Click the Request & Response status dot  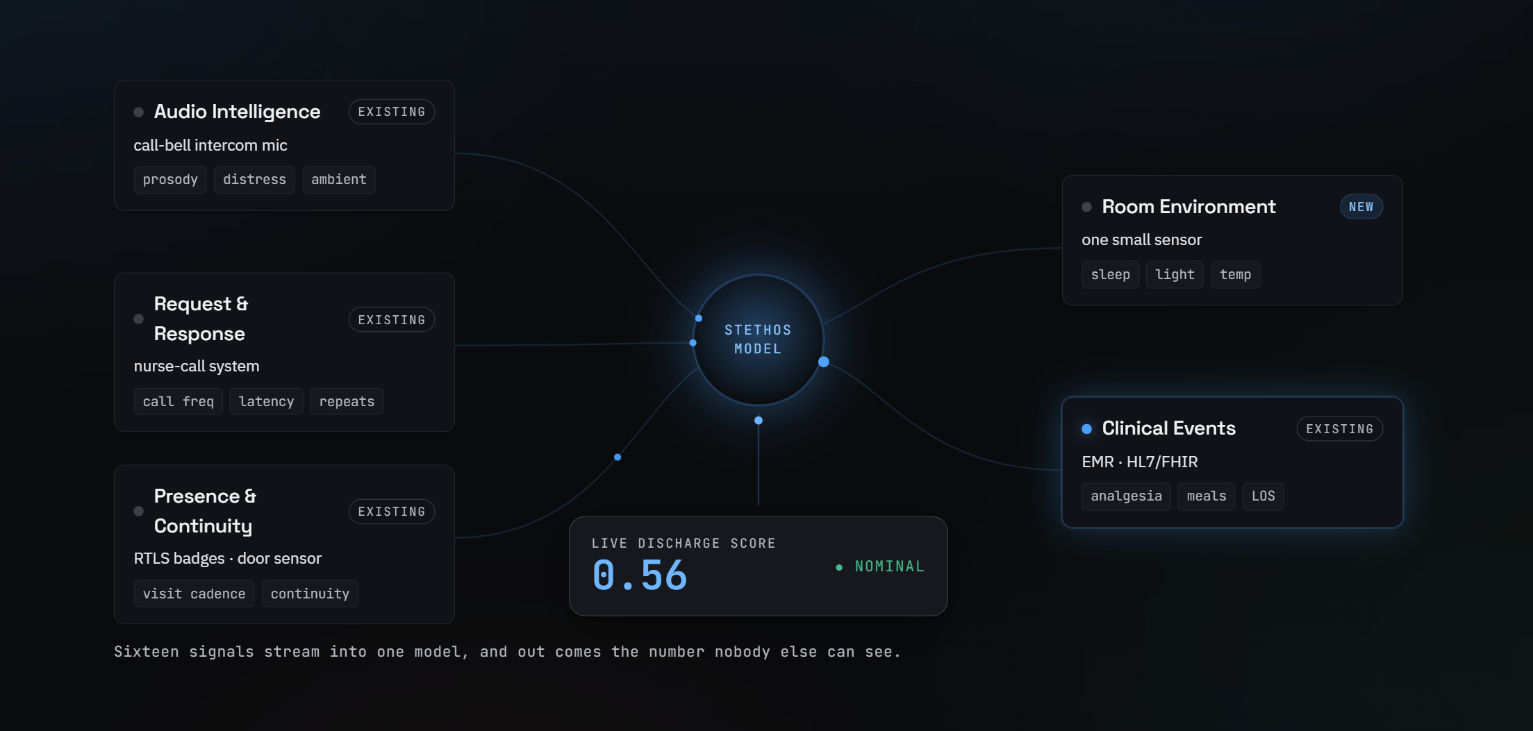click(139, 319)
